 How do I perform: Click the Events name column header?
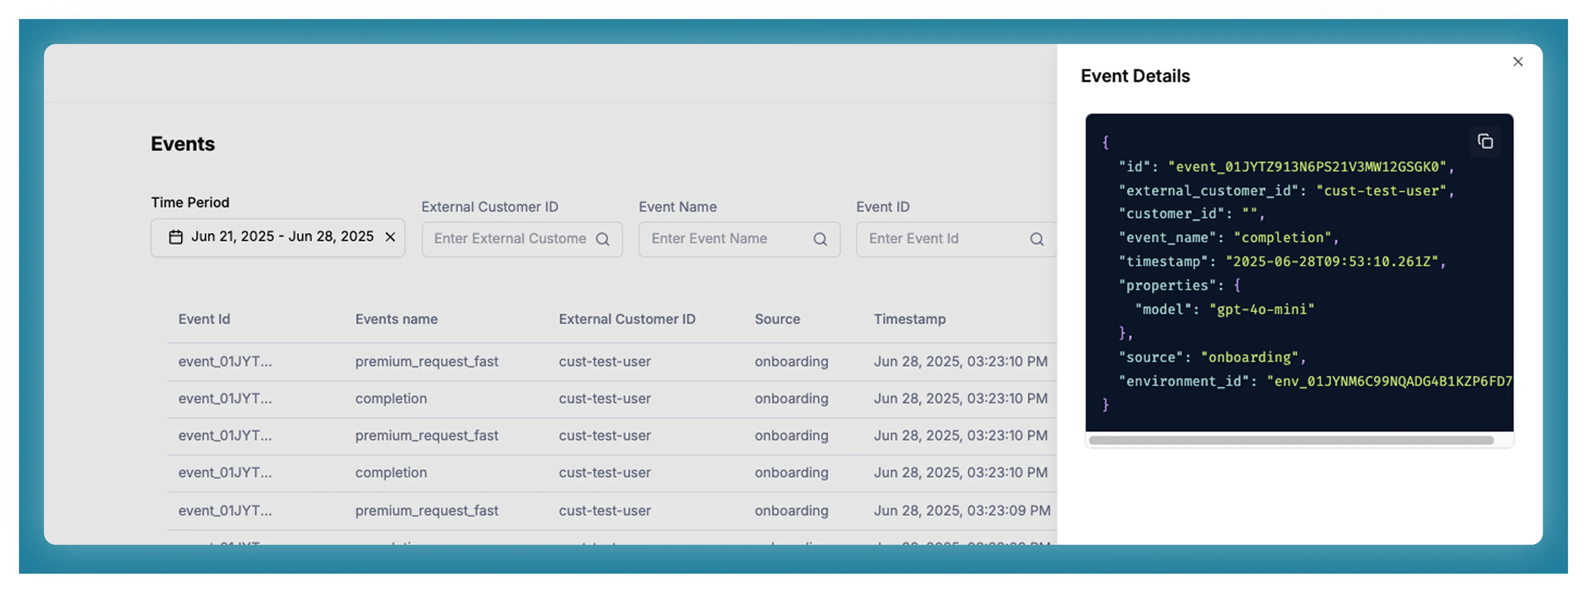coord(396,319)
